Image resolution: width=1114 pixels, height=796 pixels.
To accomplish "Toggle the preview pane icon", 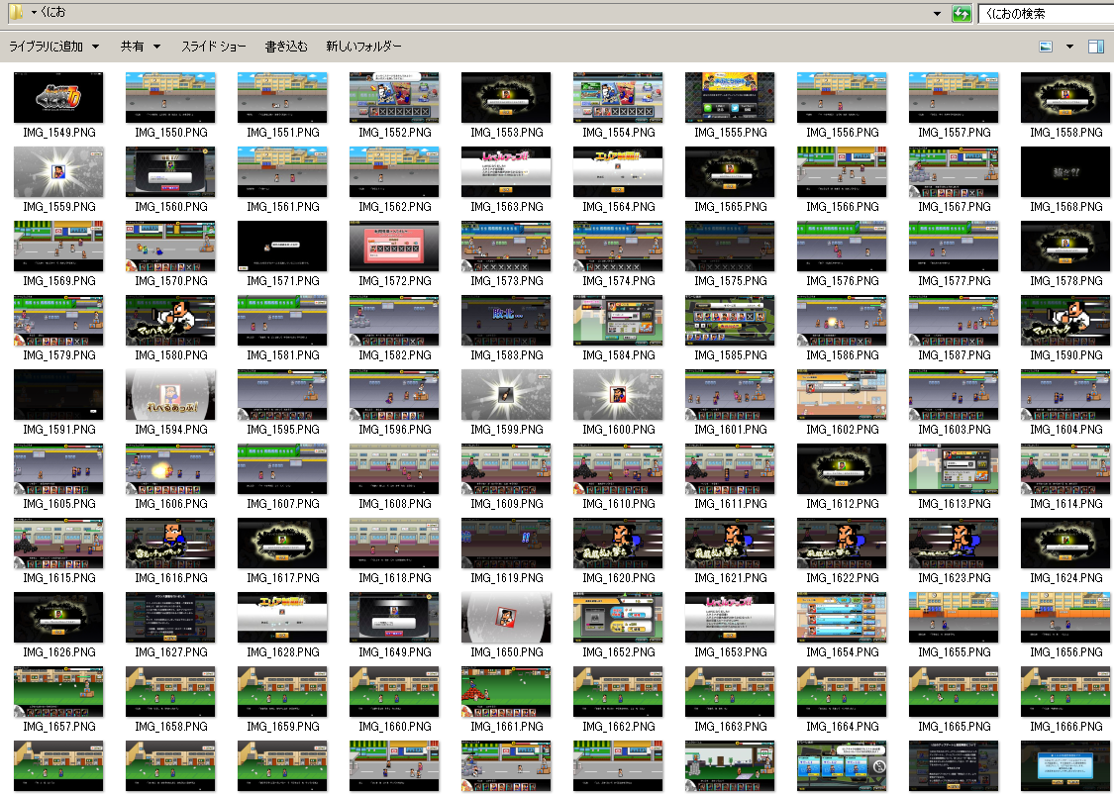I will [x=1095, y=47].
